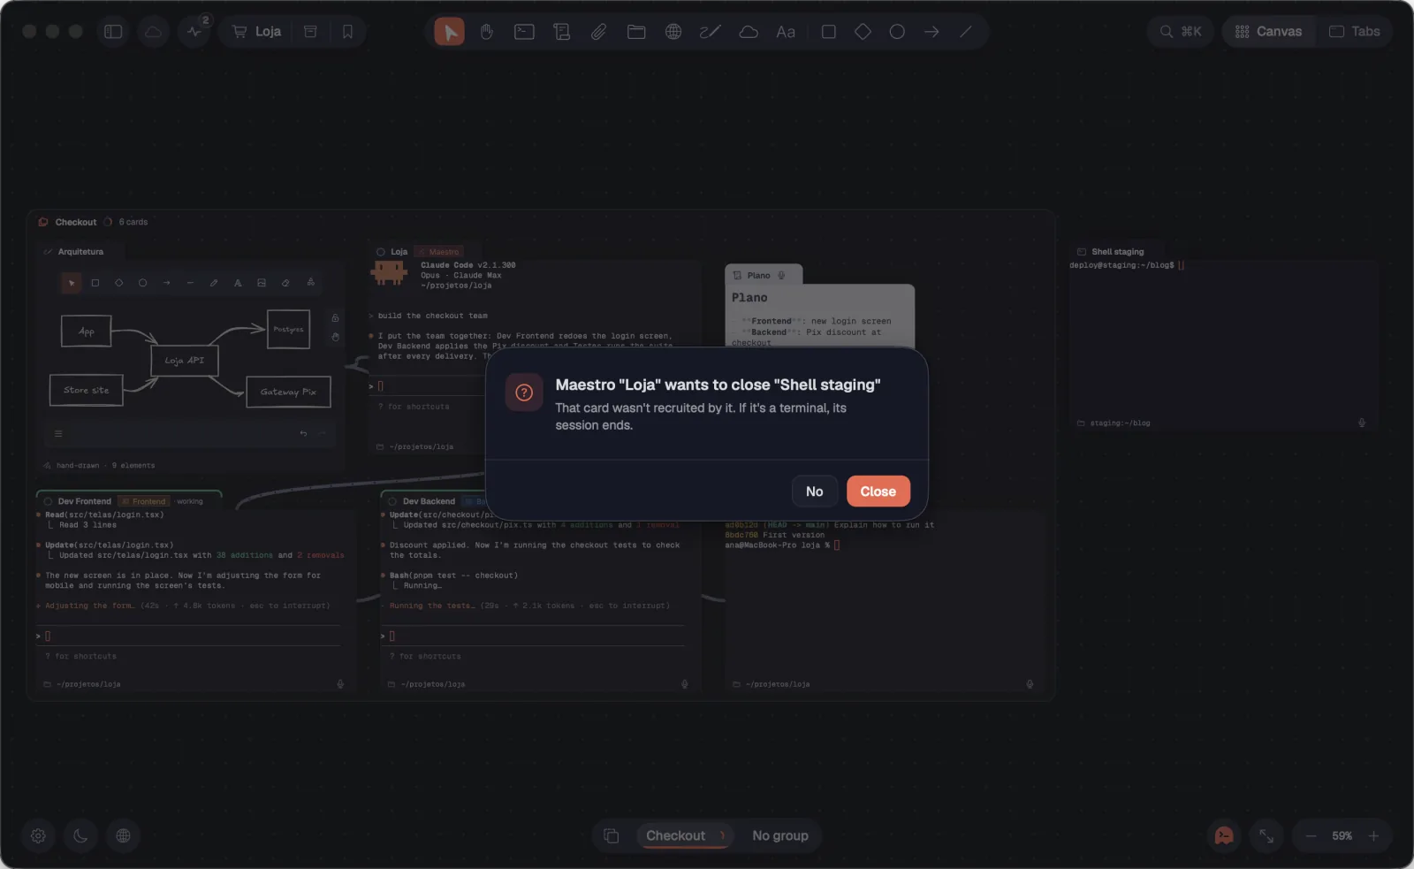Open the Loja project dropdown
1414x869 pixels.
tap(256, 32)
